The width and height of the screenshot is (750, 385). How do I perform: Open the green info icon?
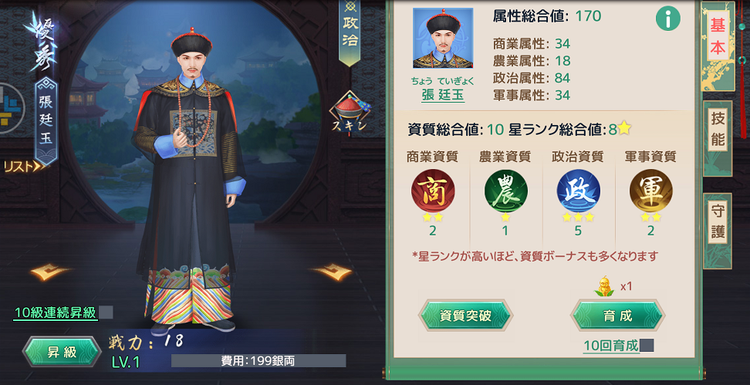click(667, 19)
